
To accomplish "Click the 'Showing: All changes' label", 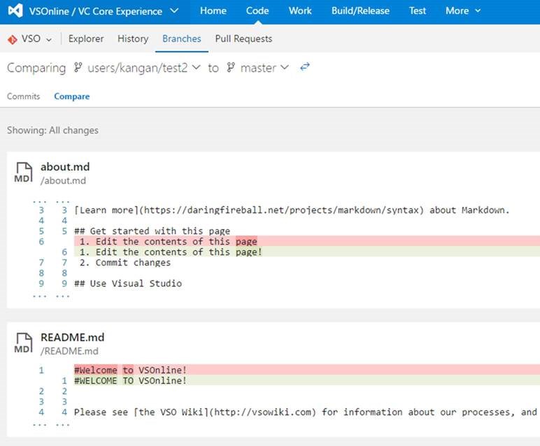I will point(52,130).
